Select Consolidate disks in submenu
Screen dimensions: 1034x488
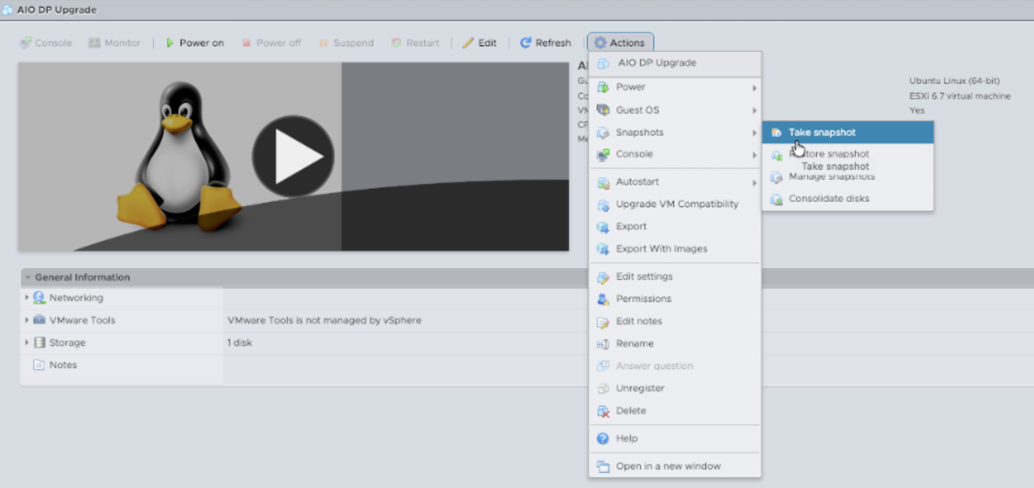pos(848,198)
